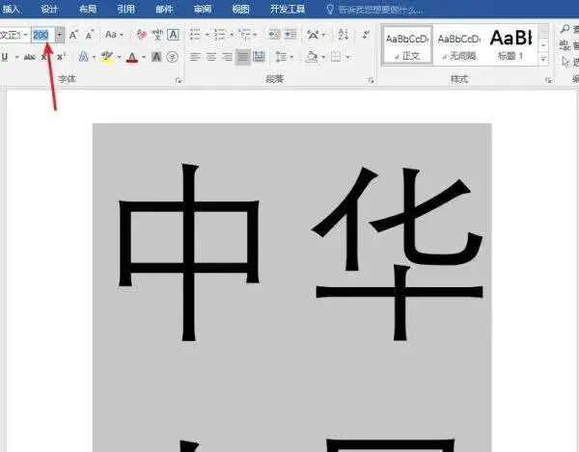The image size is (579, 452).
Task: Click the Asian Layout icon
Action: click(313, 35)
